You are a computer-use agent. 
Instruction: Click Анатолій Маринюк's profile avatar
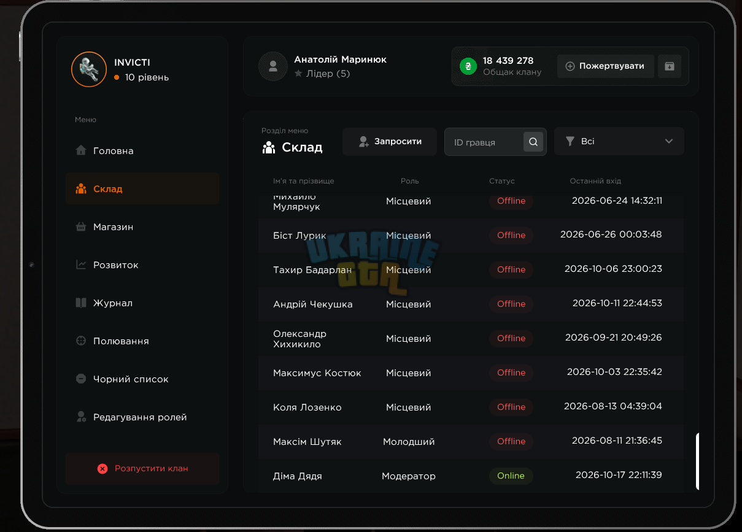point(273,66)
